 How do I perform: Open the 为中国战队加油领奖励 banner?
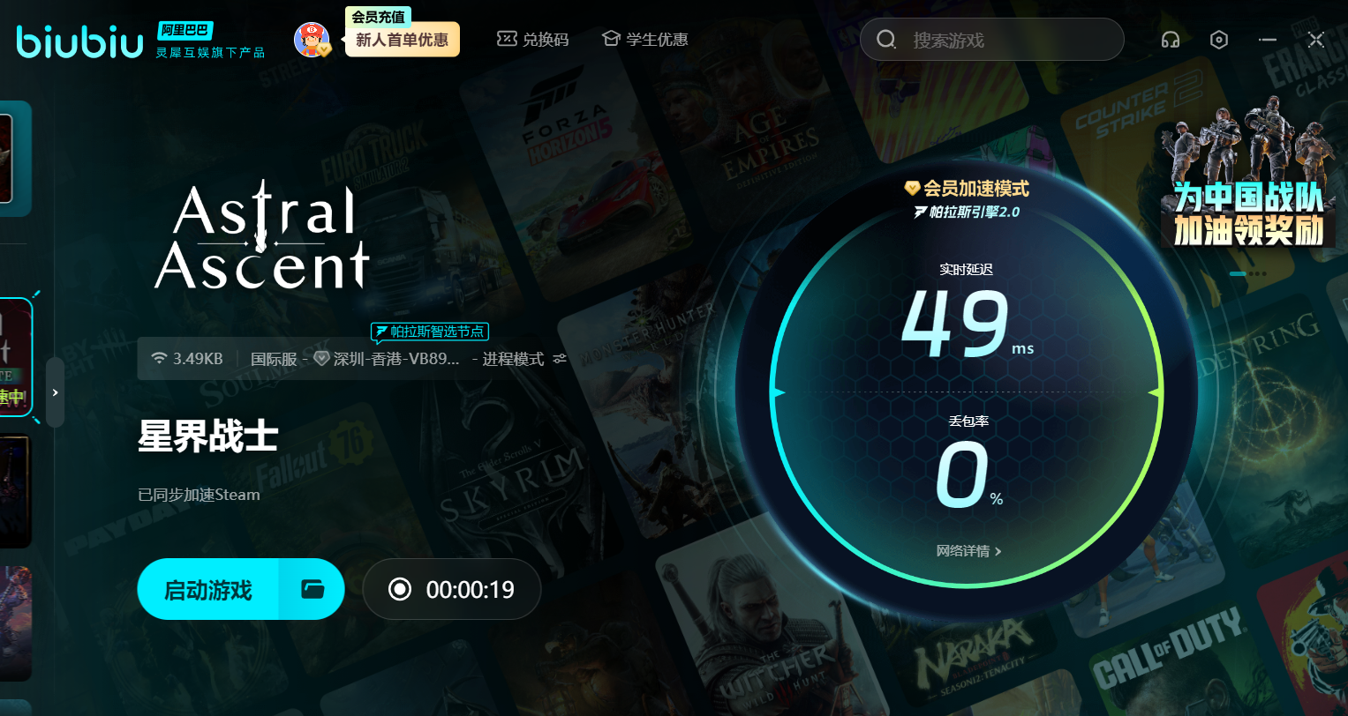(1248, 174)
